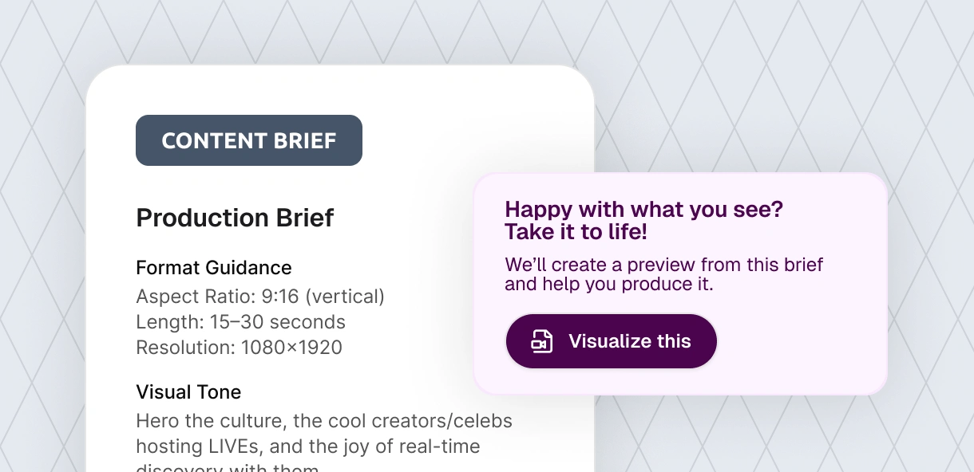Select the Format Guidance section header
The width and height of the screenshot is (974, 472).
point(213,267)
